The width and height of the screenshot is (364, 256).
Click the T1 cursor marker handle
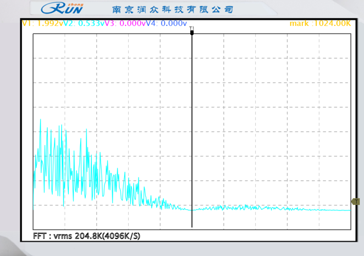192,33
